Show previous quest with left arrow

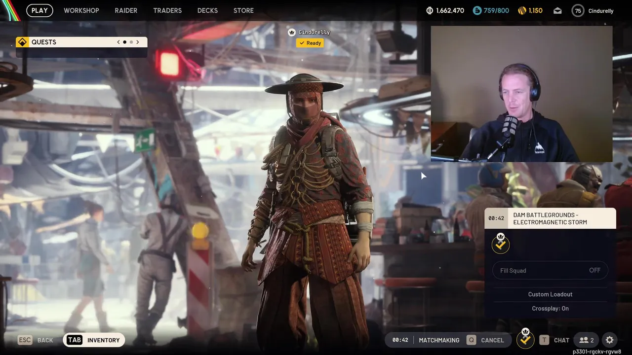click(118, 42)
